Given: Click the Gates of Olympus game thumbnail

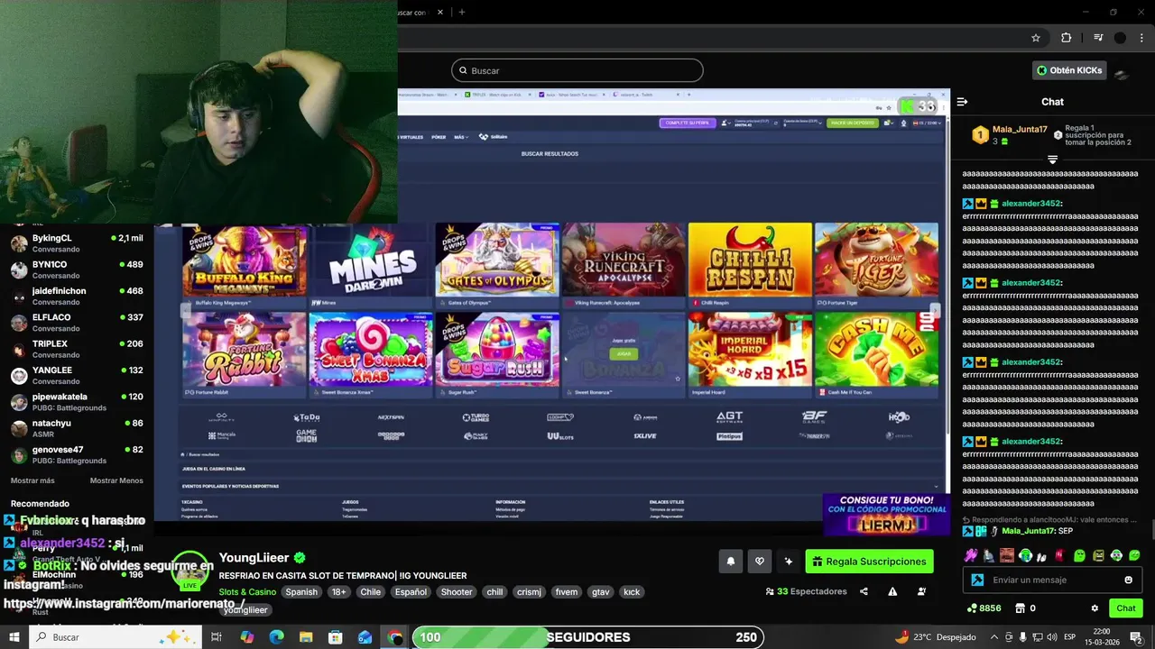Looking at the screenshot, I should pyautogui.click(x=497, y=261).
